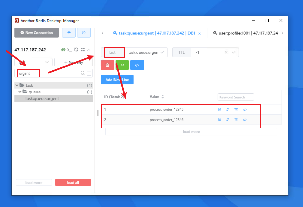303x207 pixels.
Task: Collapse the queue folder
Action: pos(20,92)
